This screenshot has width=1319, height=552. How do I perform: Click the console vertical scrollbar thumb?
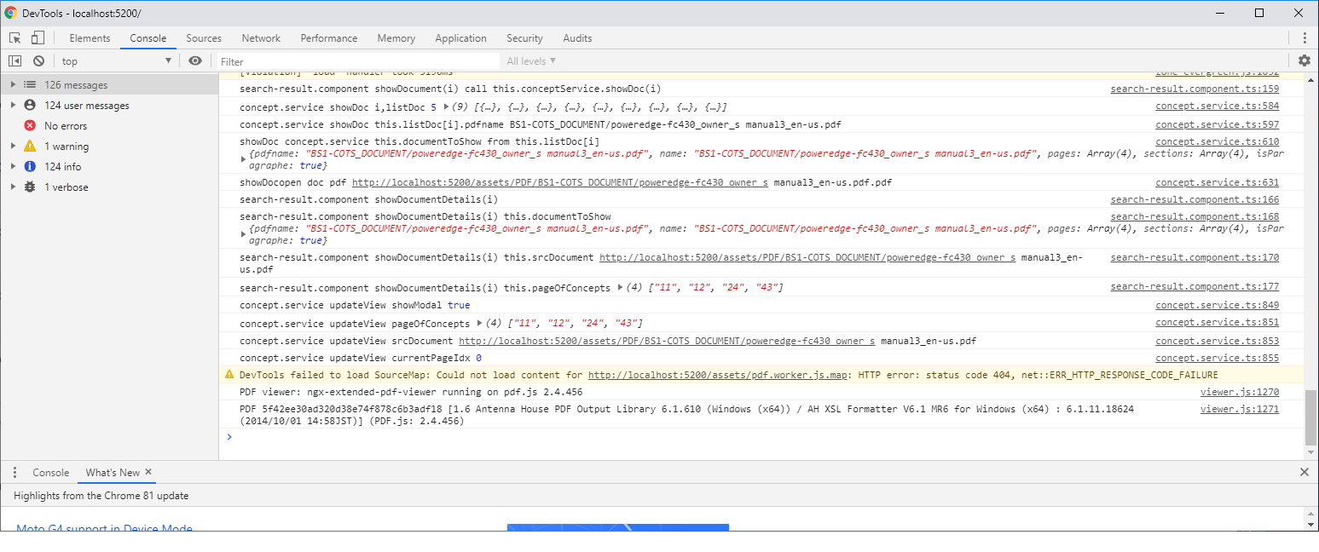[x=1310, y=416]
